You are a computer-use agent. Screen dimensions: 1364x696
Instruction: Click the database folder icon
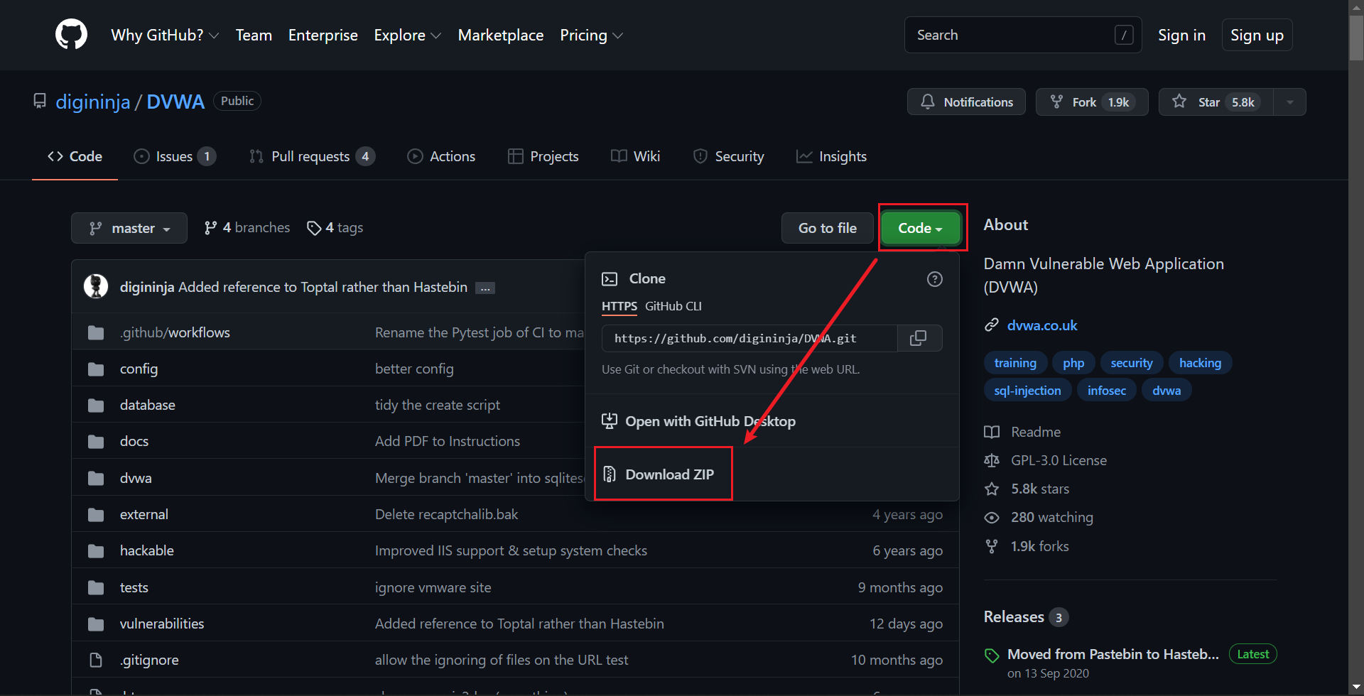96,405
